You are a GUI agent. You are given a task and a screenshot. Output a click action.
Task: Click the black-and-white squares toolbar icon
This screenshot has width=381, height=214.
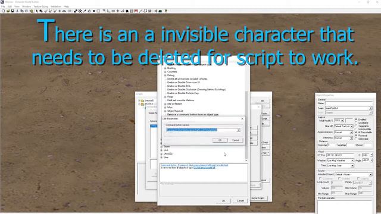click(76, 11)
